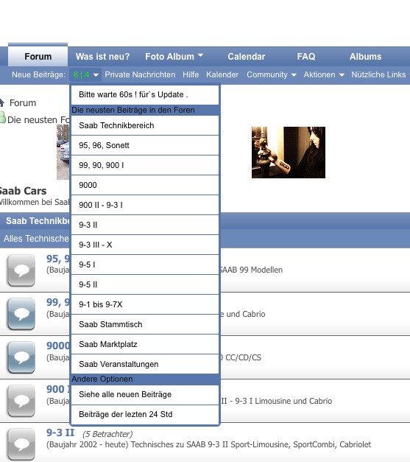Select Saab Technikbereich in dropdown menu
410x462 pixels.
click(145, 125)
